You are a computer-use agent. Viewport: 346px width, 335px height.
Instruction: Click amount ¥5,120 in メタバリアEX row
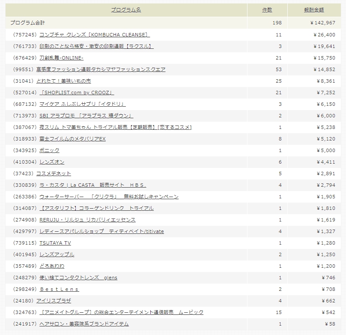(x=326, y=139)
